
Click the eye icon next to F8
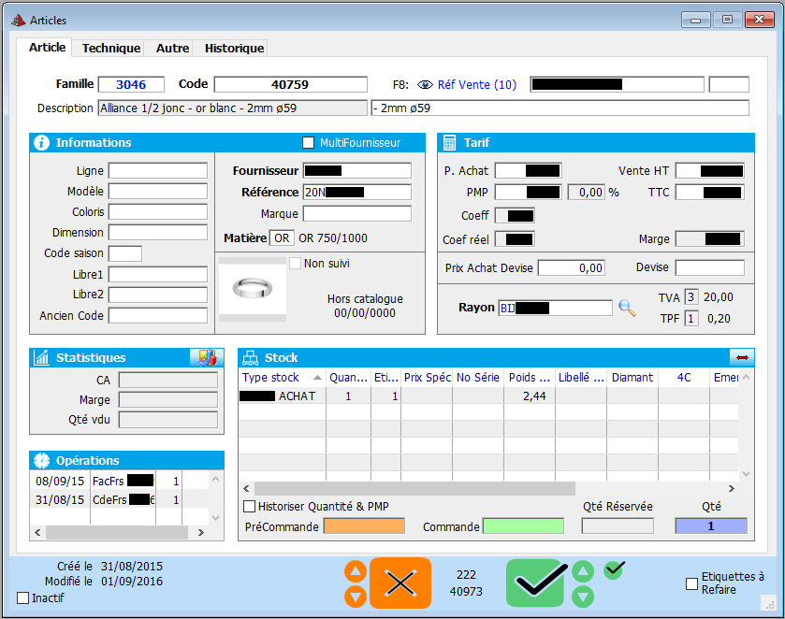coord(425,85)
